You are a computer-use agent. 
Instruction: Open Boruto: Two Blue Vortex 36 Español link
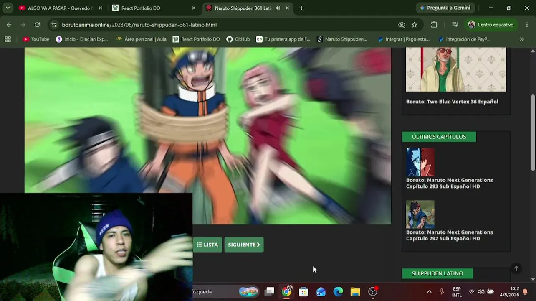(x=452, y=102)
